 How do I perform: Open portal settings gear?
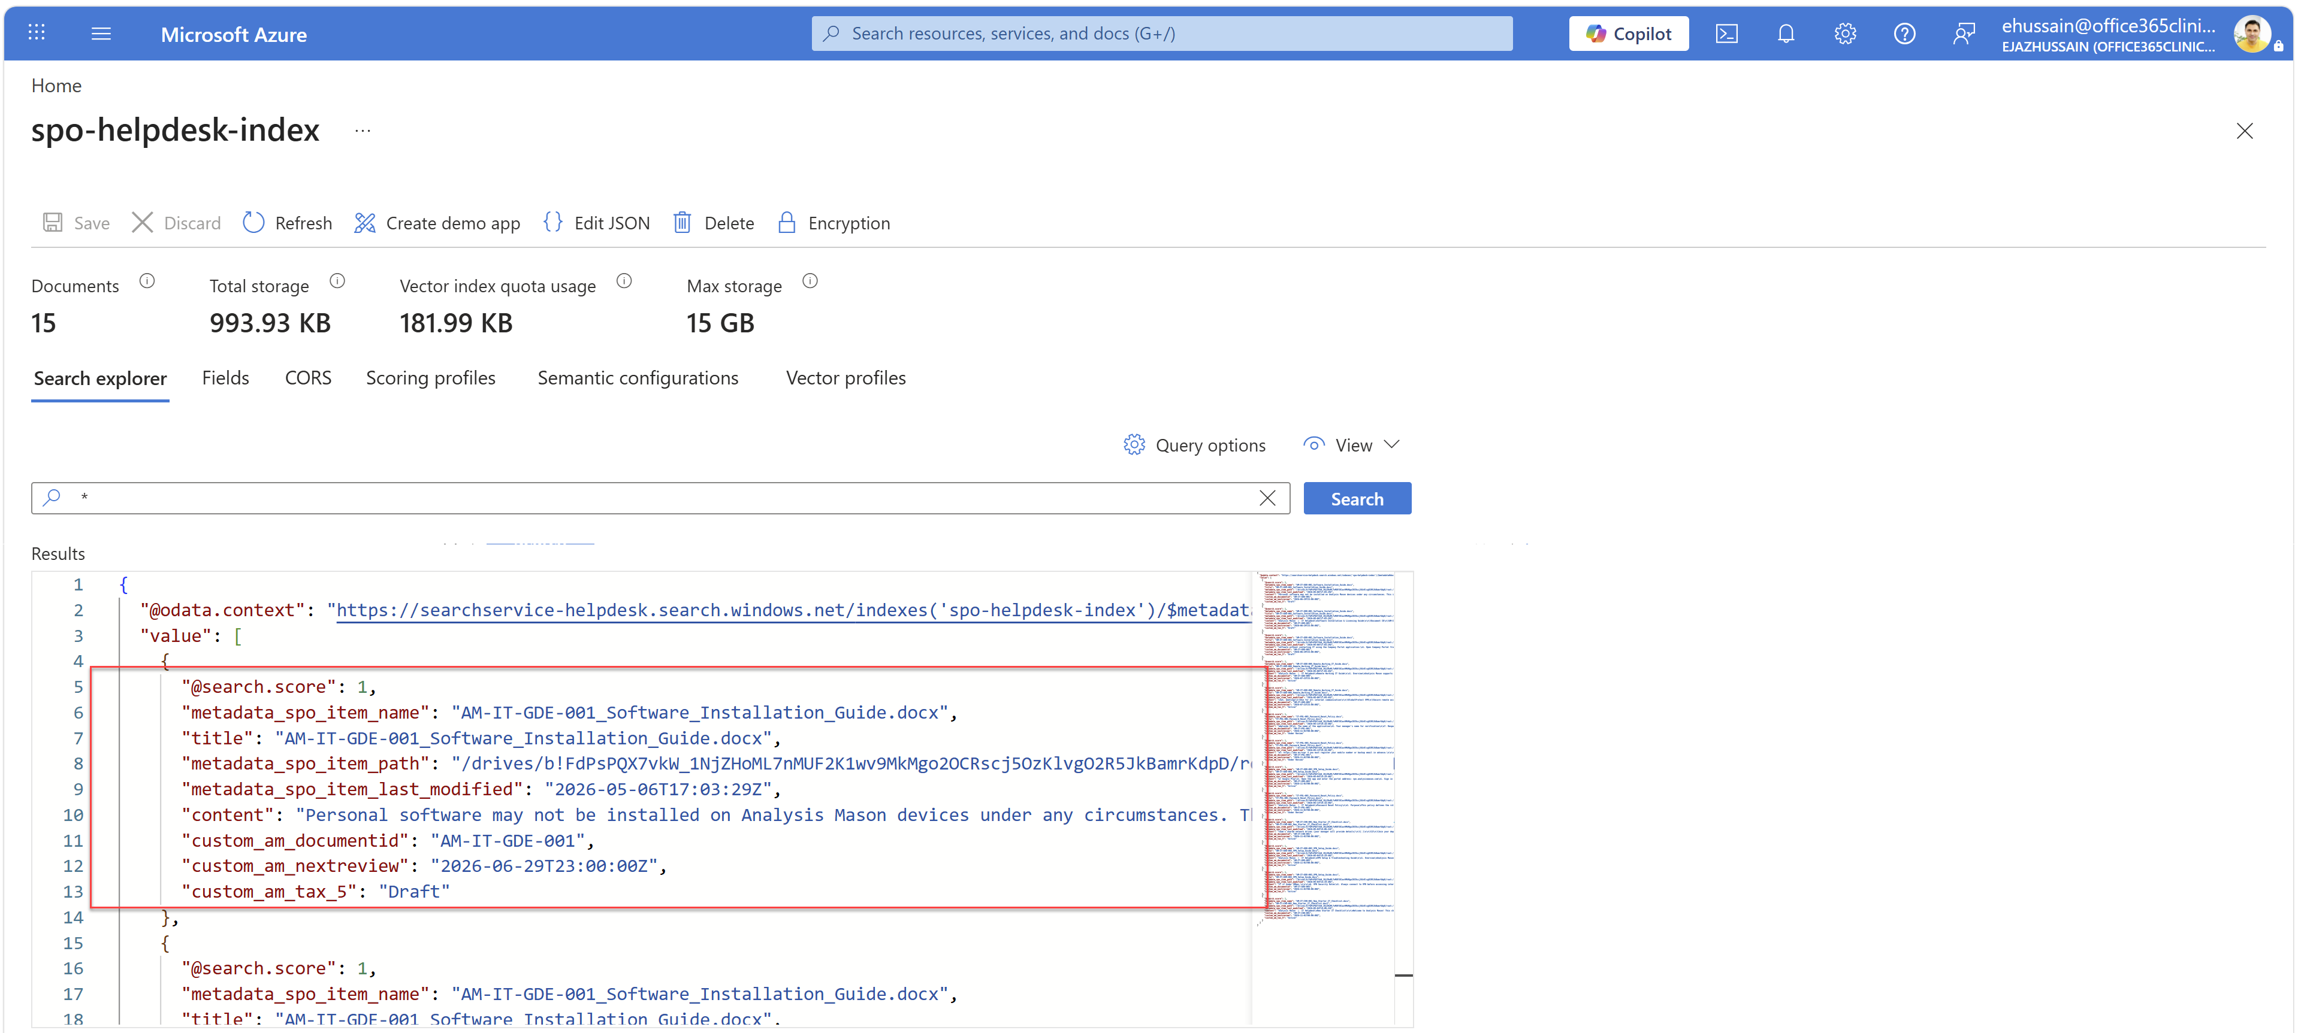point(1845,33)
